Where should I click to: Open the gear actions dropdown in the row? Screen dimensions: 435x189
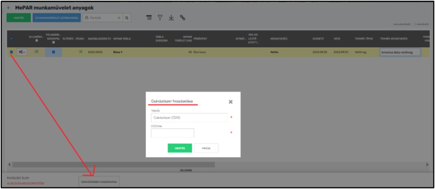pyautogui.click(x=22, y=52)
